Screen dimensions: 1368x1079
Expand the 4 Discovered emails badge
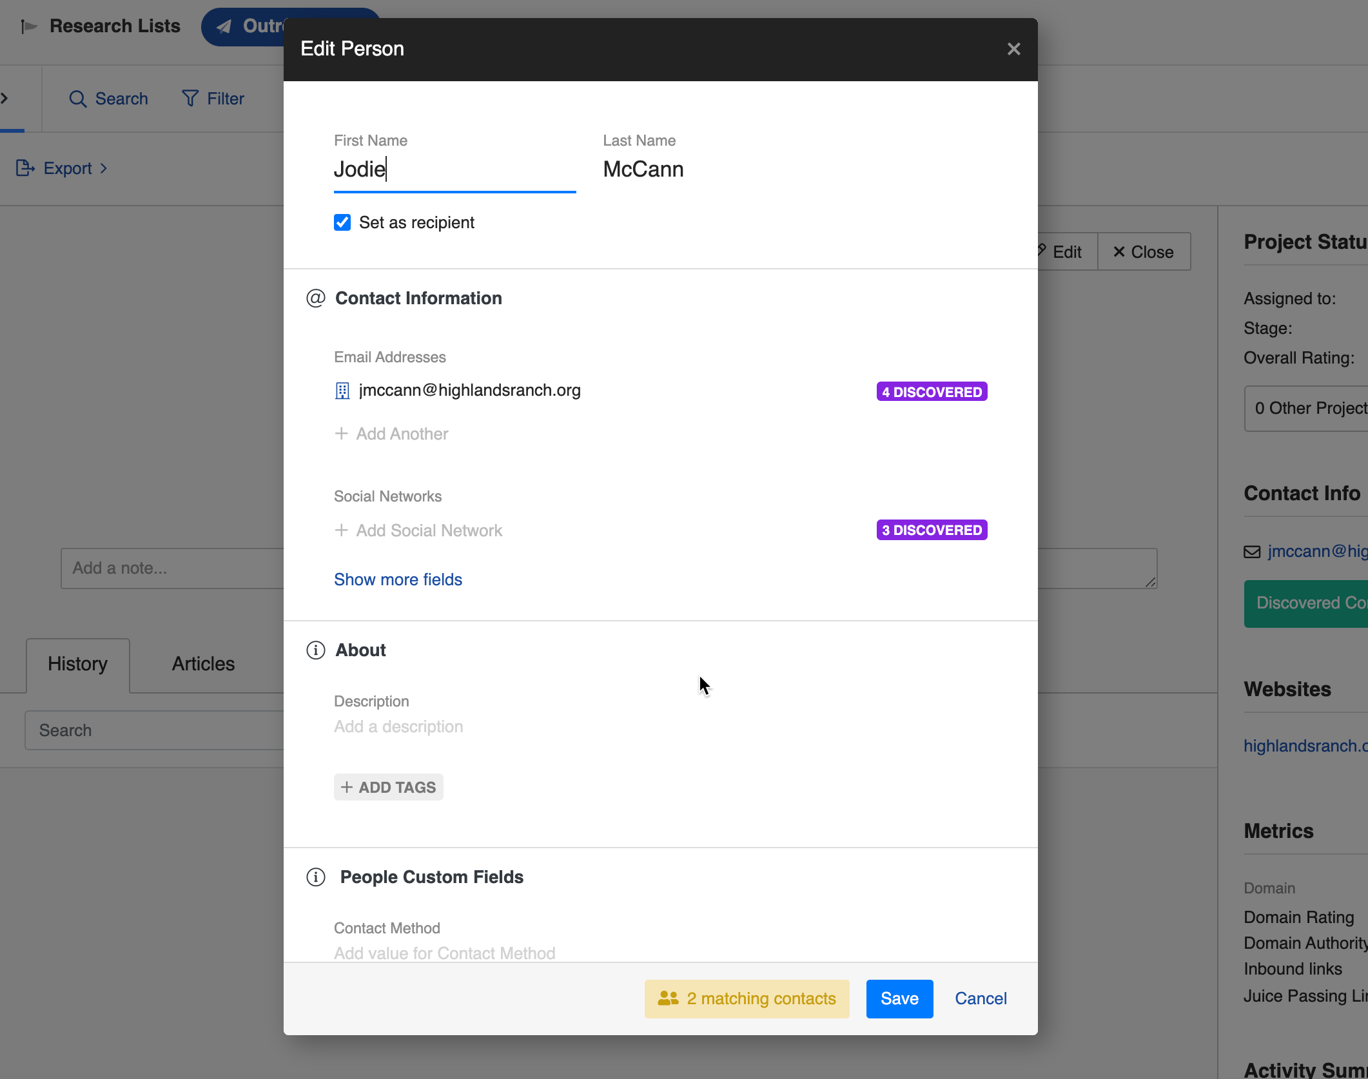pos(931,392)
